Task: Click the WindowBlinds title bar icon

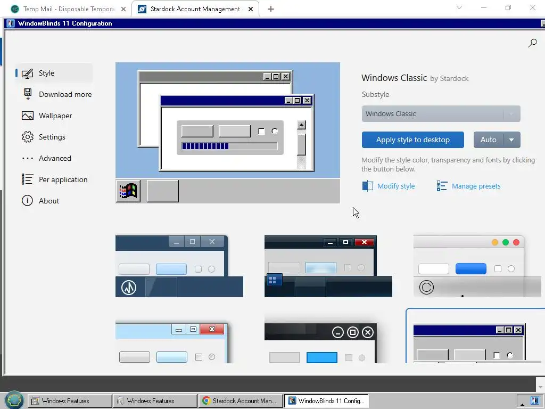Action: pos(11,23)
